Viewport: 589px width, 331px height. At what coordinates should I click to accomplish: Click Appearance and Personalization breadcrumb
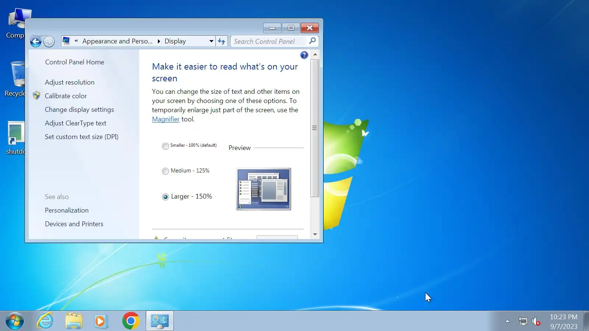point(117,41)
